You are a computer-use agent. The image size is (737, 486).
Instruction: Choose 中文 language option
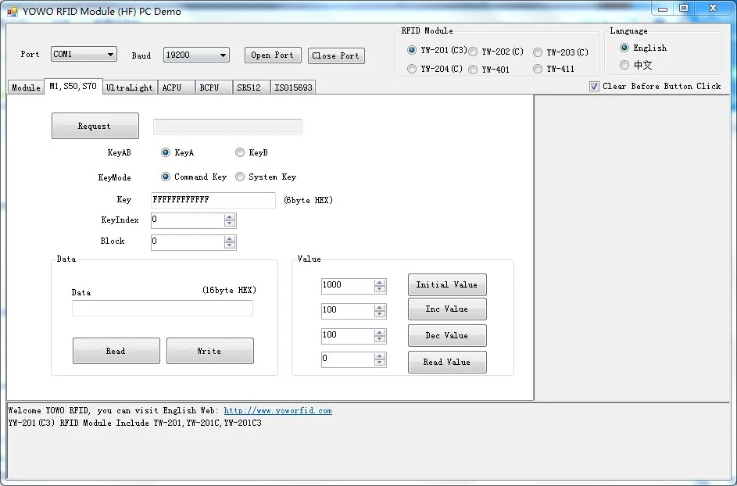click(624, 65)
